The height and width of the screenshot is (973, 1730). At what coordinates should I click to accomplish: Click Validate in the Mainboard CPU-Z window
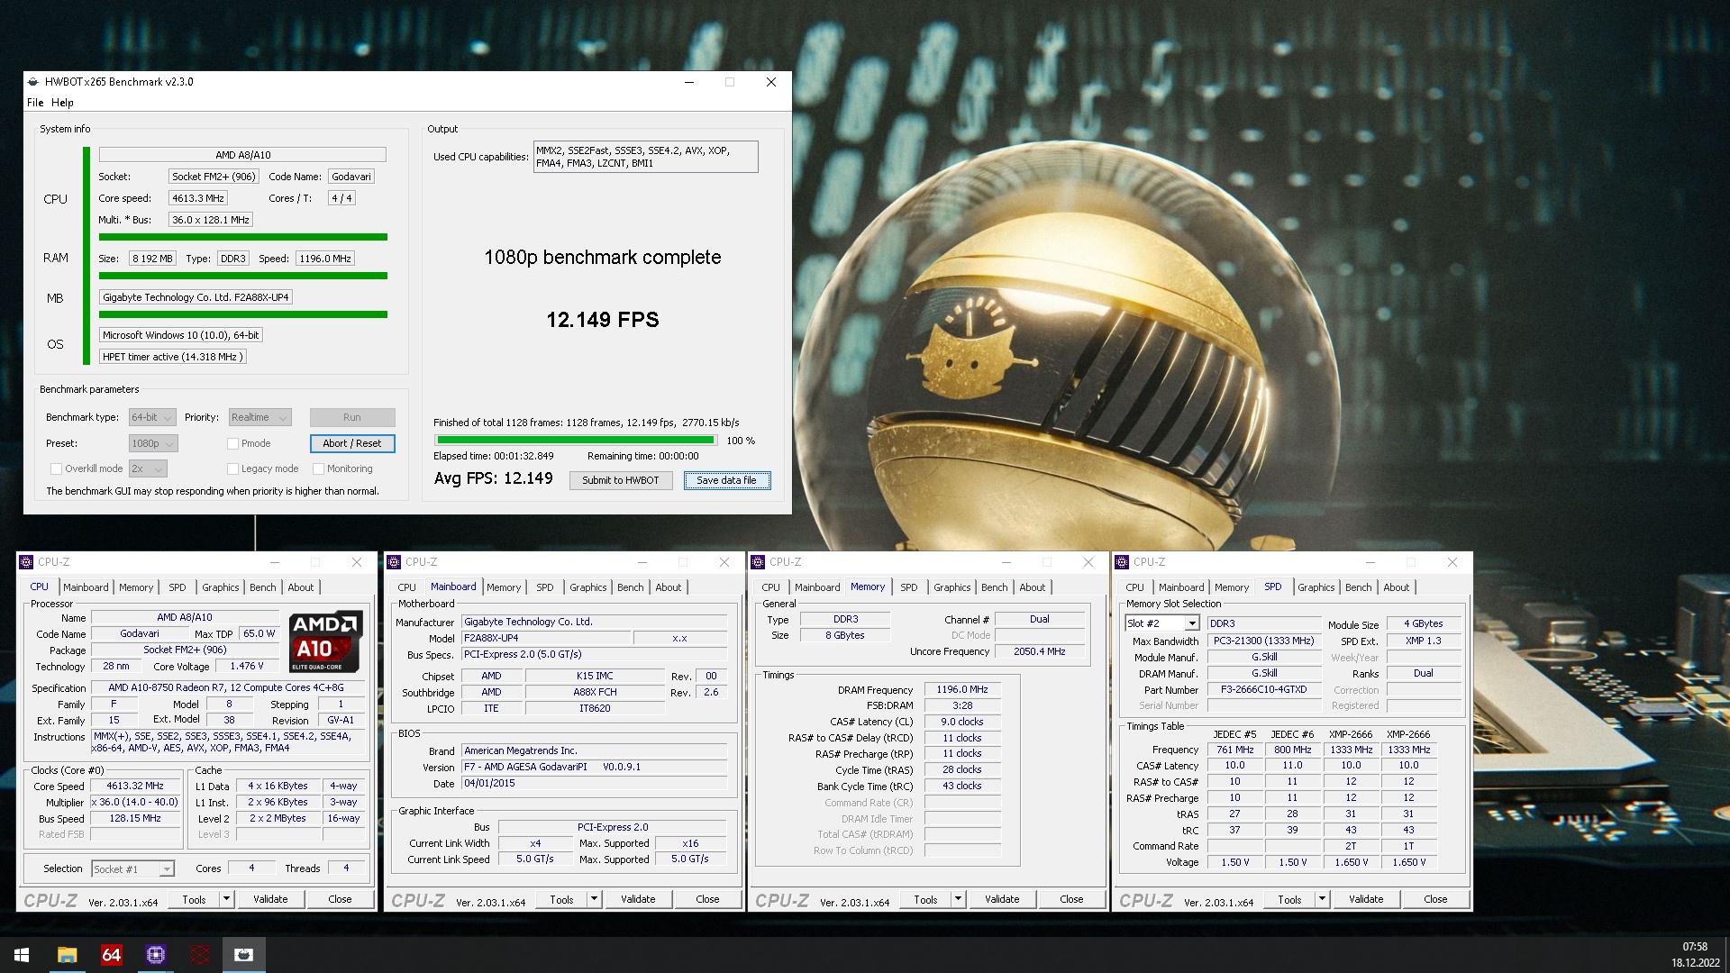pyautogui.click(x=638, y=899)
